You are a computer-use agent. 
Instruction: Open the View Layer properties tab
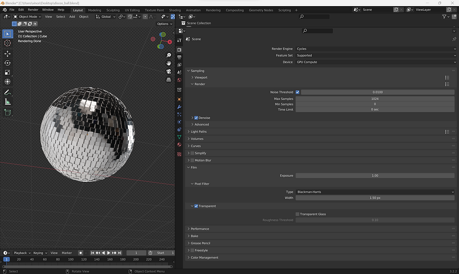(179, 65)
